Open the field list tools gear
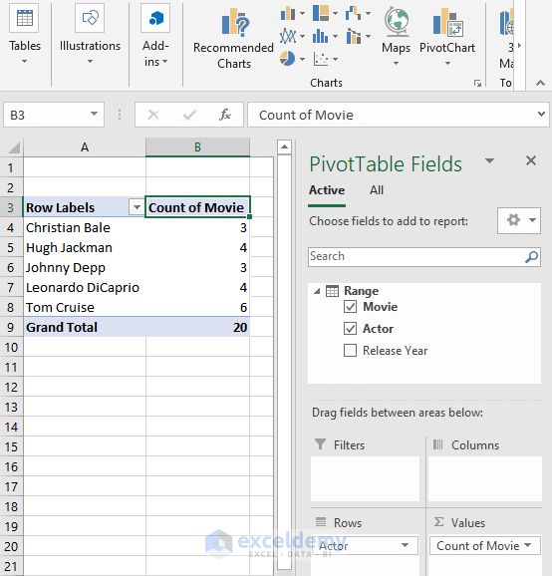Viewport: 552px width, 576px height. 519,221
